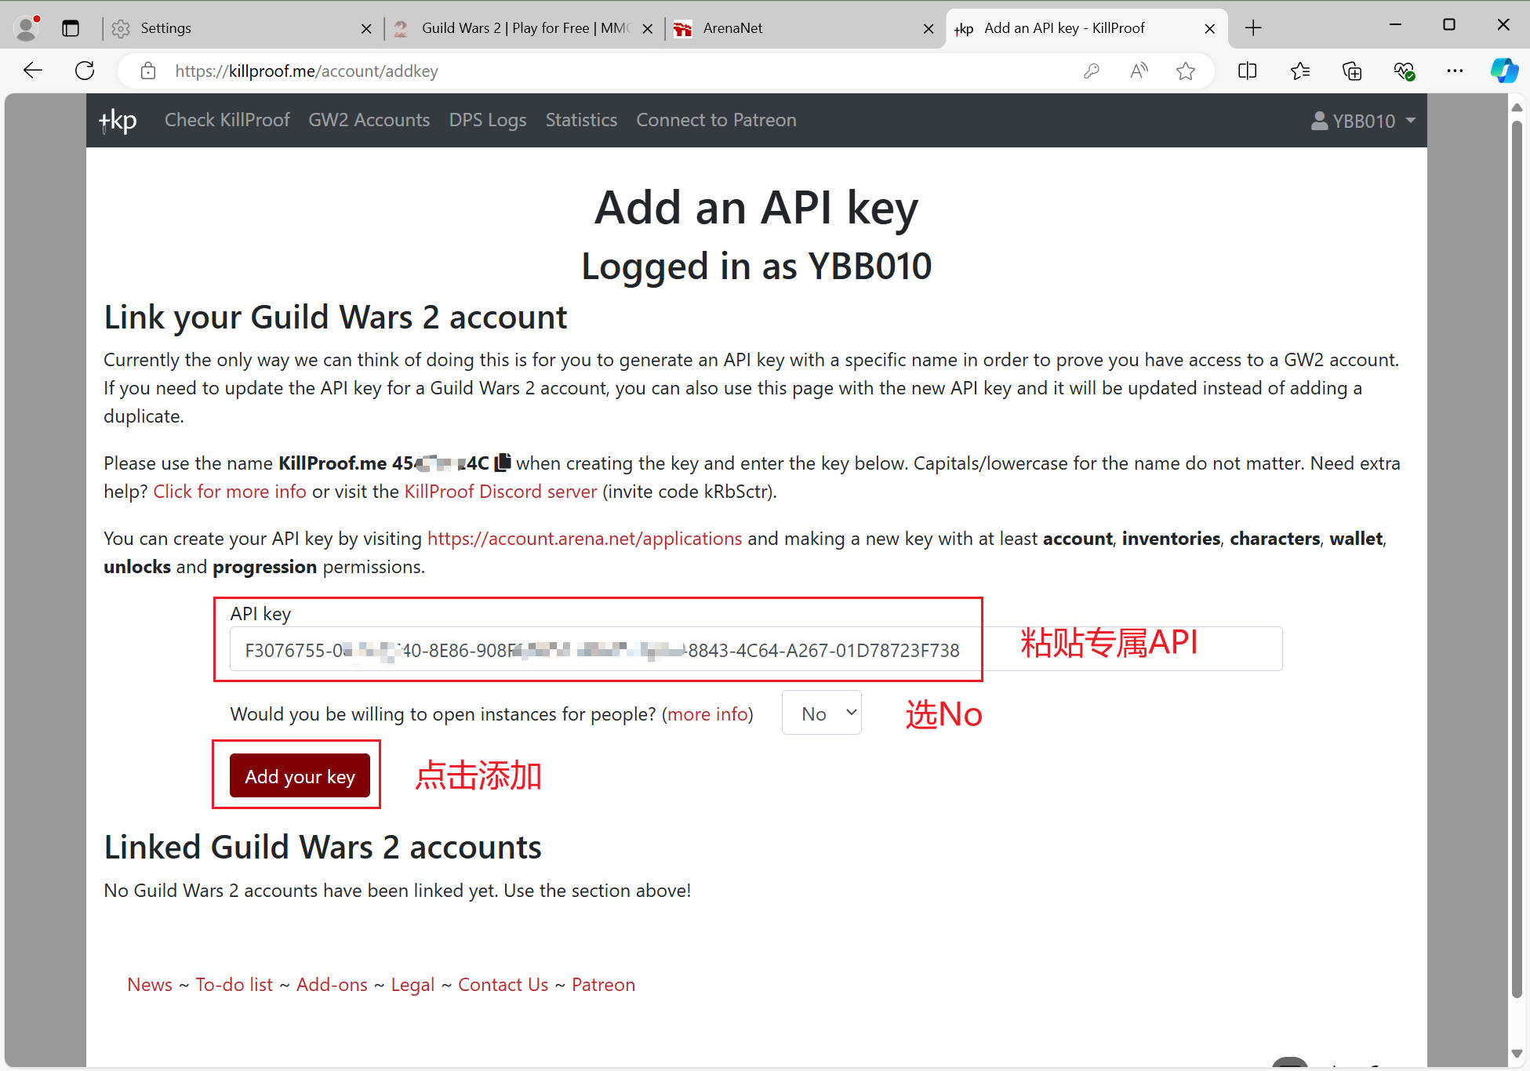Open the Copilot sidebar icon
This screenshot has height=1071, width=1530.
click(1504, 71)
